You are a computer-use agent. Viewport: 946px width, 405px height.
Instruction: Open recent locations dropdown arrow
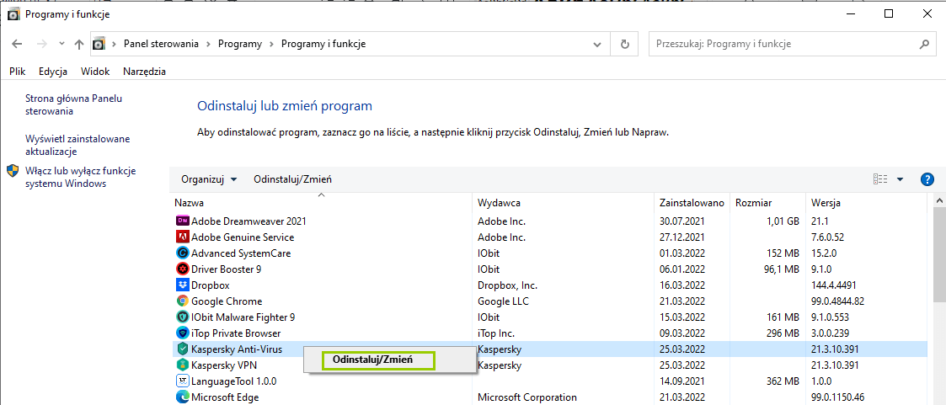click(61, 44)
